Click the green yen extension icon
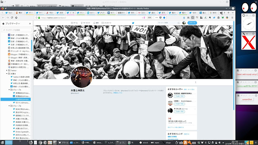This screenshot has width=258, height=145. coord(223,18)
